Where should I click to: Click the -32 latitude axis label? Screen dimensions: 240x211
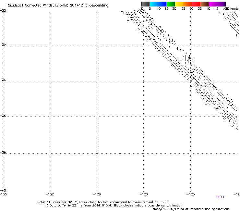3,45
